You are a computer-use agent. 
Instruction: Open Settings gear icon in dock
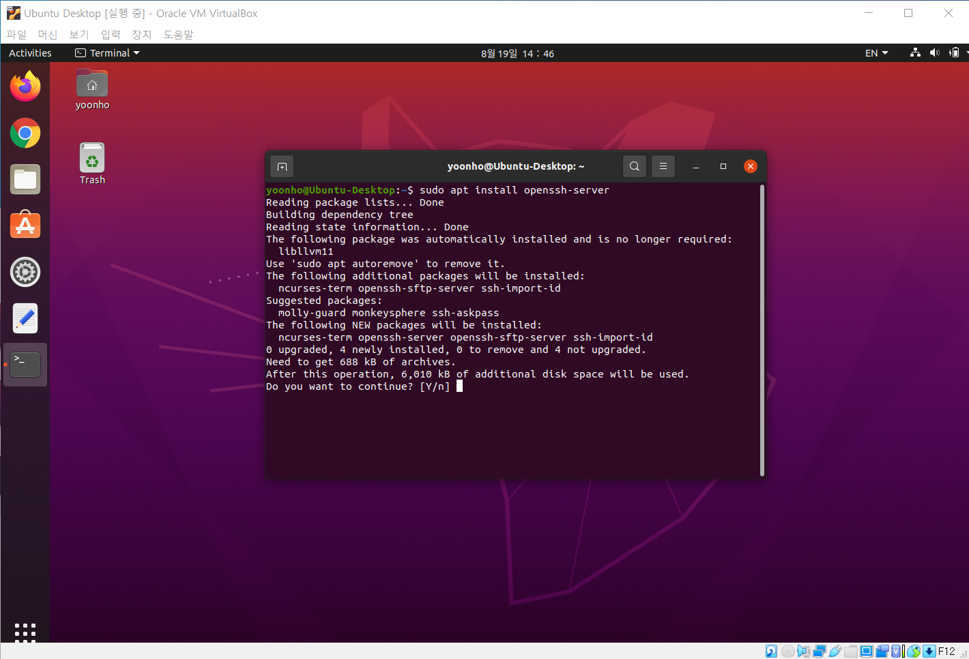point(25,272)
